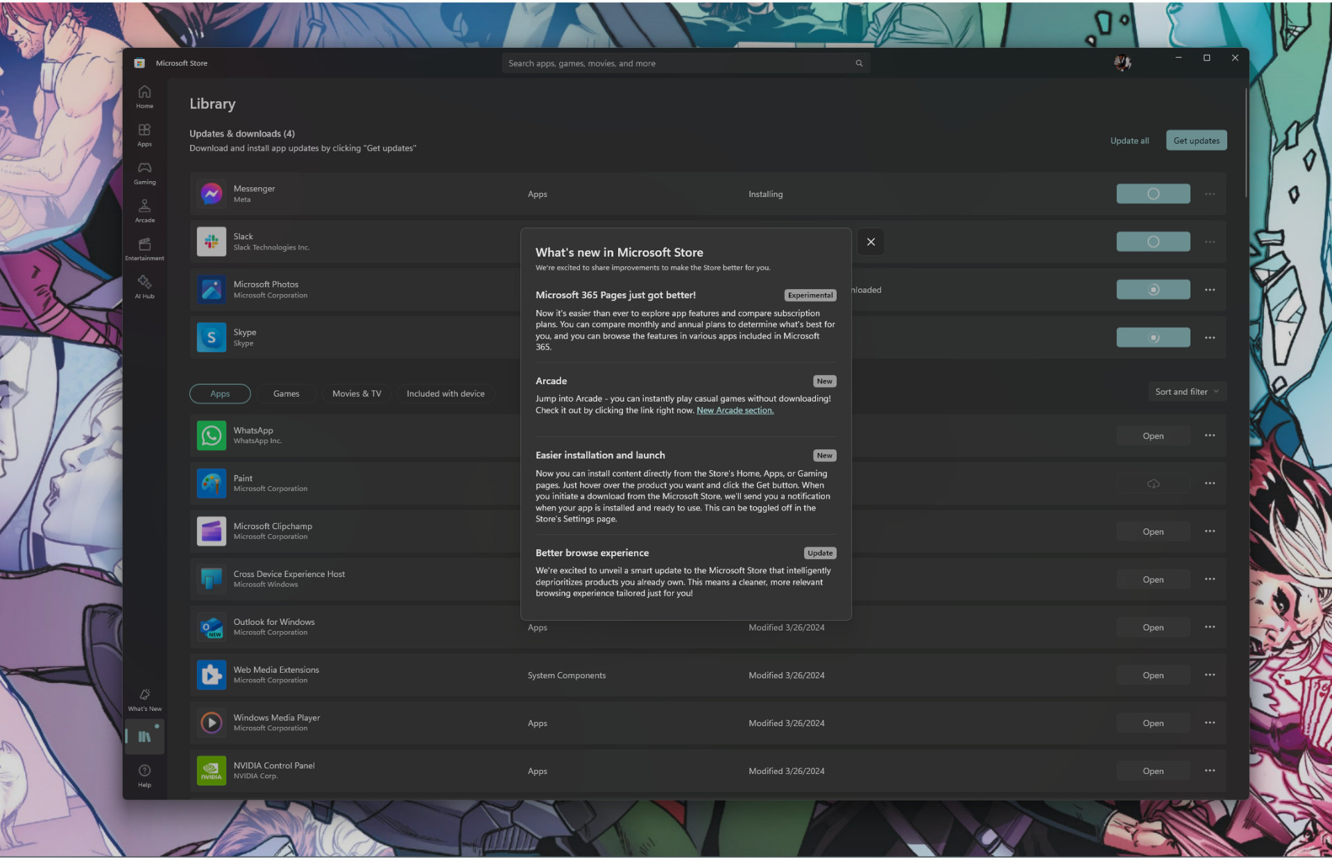Screen dimensions: 1332x860
Task: Select the Games filter tab
Action: point(286,394)
